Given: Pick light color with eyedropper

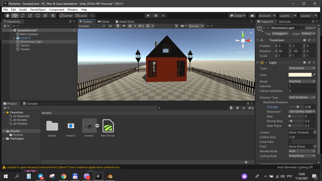Looking at the screenshot, I should pos(314,75).
